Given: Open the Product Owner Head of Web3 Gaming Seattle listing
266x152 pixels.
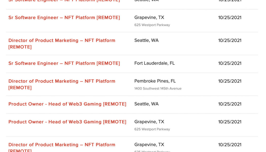Looking at the screenshot, I should 67,104.
